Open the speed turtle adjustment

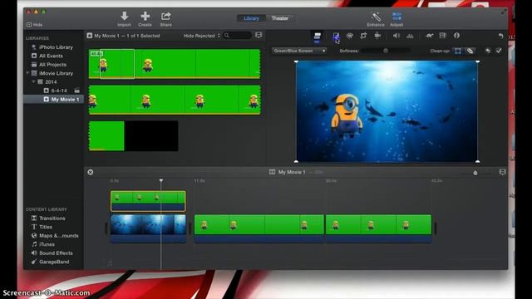[x=429, y=36]
